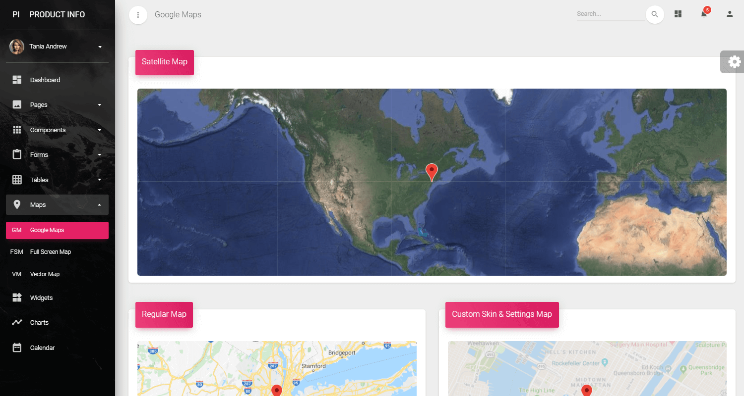The height and width of the screenshot is (396, 744).
Task: Click Stamford label on Regular Map
Action: [313, 366]
